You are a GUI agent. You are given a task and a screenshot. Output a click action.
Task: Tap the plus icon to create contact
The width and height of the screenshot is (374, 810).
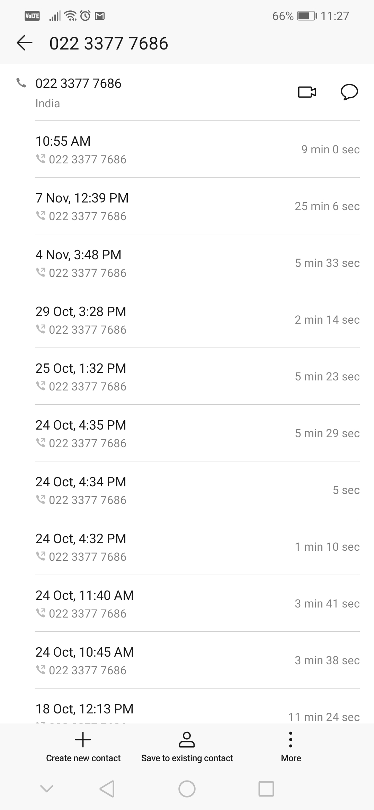point(83,740)
